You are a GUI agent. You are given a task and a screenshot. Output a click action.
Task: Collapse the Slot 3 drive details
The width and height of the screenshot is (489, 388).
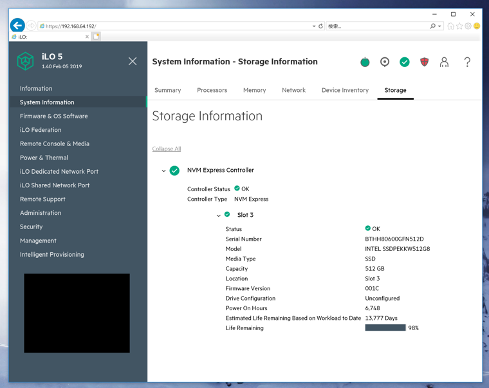coord(219,215)
